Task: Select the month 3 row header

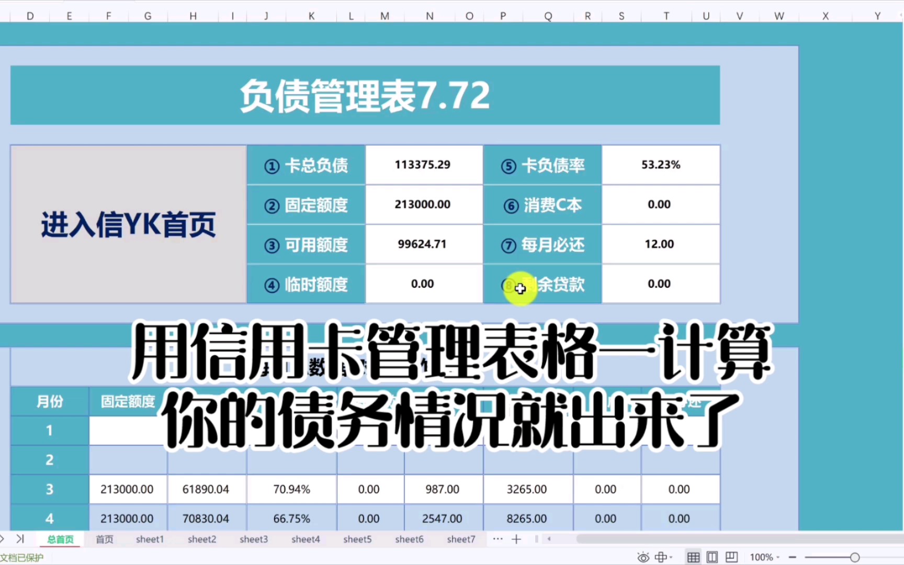Action: click(x=50, y=489)
